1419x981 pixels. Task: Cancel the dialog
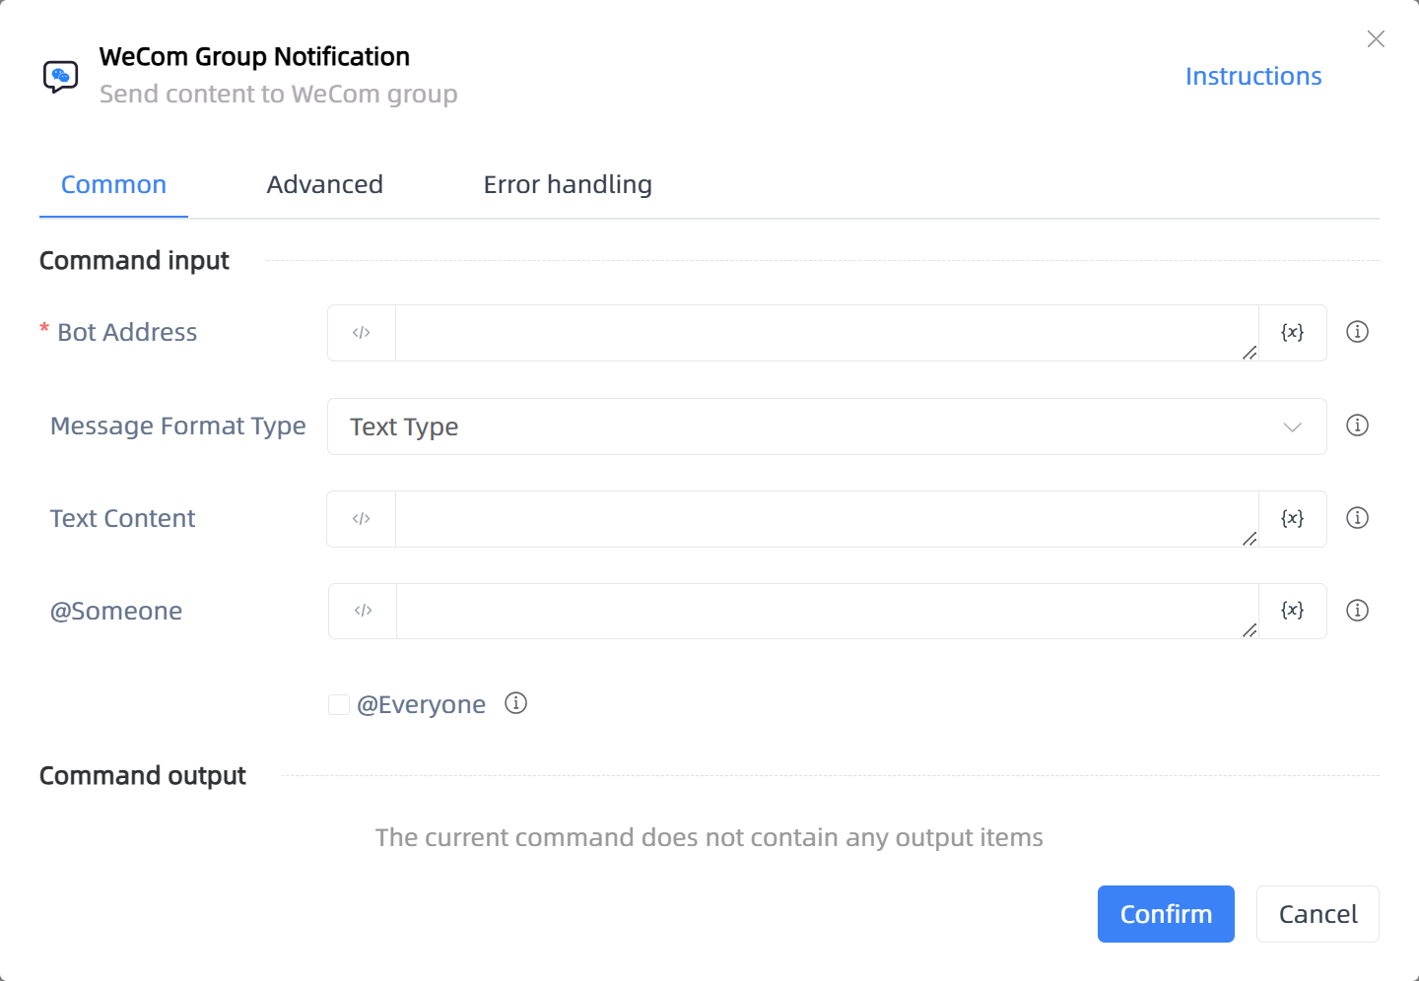(1318, 914)
